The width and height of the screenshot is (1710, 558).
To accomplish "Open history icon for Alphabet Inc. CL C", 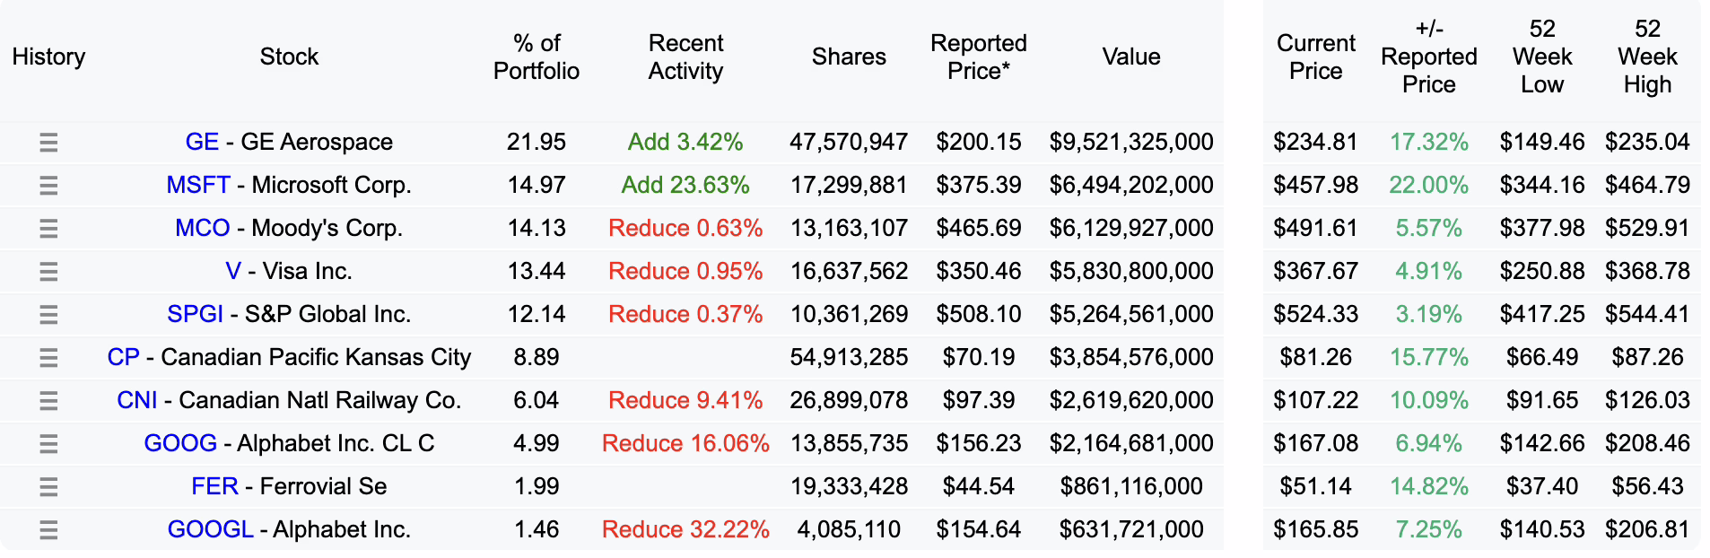I will coord(48,444).
